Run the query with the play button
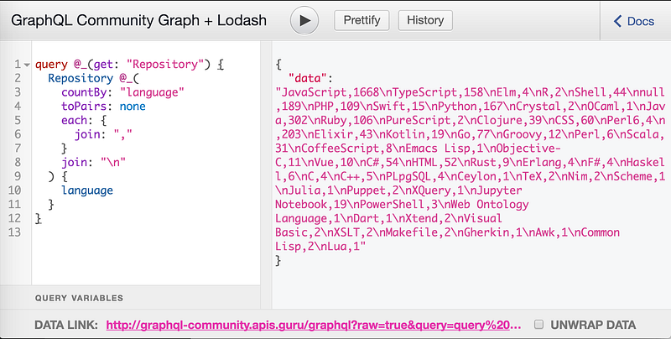This screenshot has width=671, height=339. click(x=304, y=20)
